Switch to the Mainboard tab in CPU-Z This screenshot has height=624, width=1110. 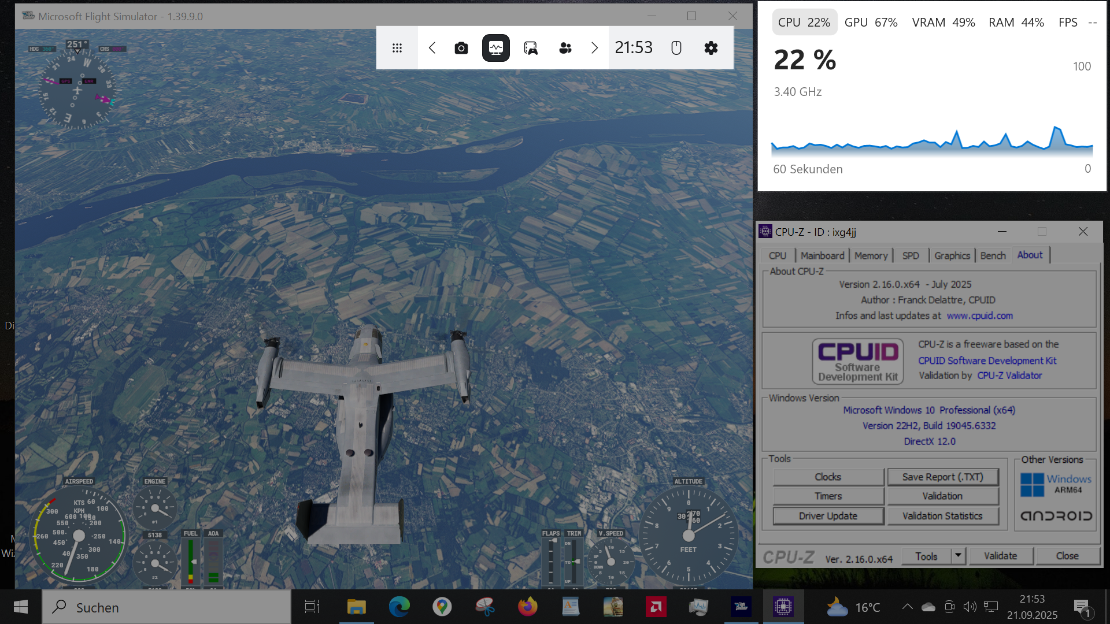coord(822,255)
